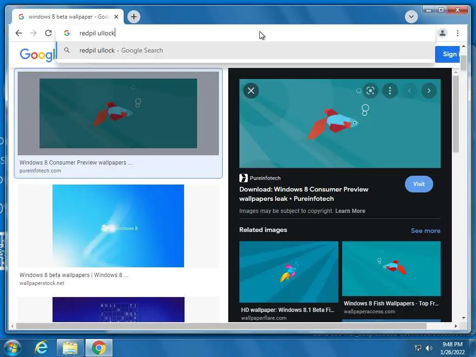This screenshot has height=357, width=476.
Task: Click the Pureinfotech source logo icon
Action: pyautogui.click(x=244, y=178)
